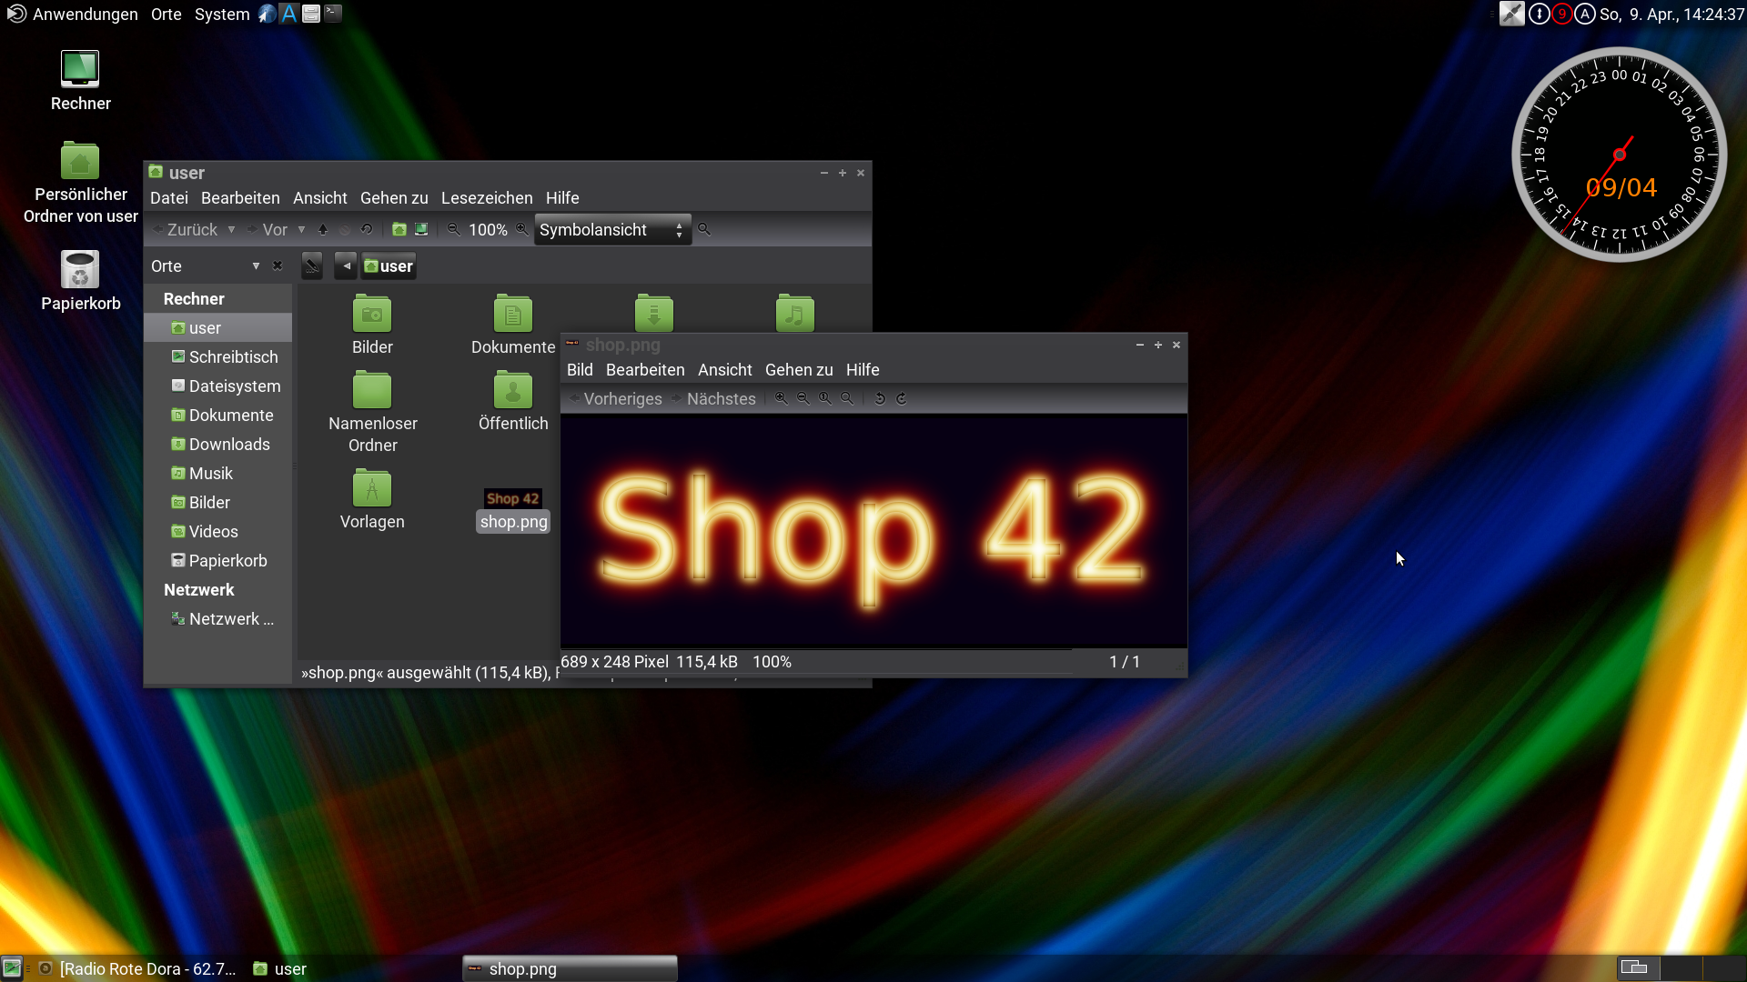Click the reload icon in the file manager
The height and width of the screenshot is (982, 1747).
(x=367, y=230)
